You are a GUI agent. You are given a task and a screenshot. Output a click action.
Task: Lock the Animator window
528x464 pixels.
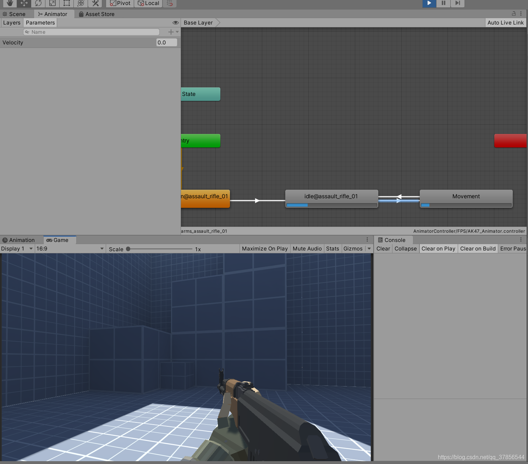(513, 14)
